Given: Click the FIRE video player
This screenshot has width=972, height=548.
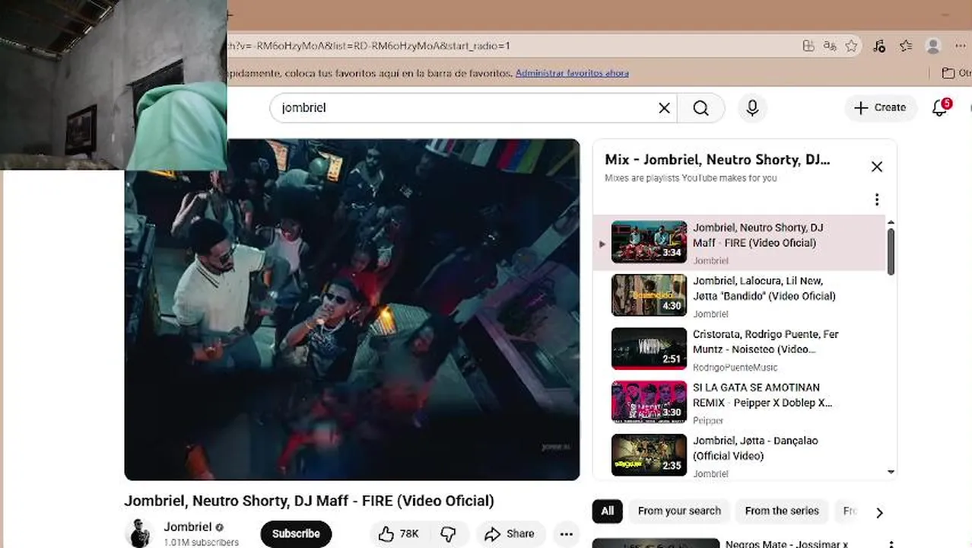Looking at the screenshot, I should 352,309.
